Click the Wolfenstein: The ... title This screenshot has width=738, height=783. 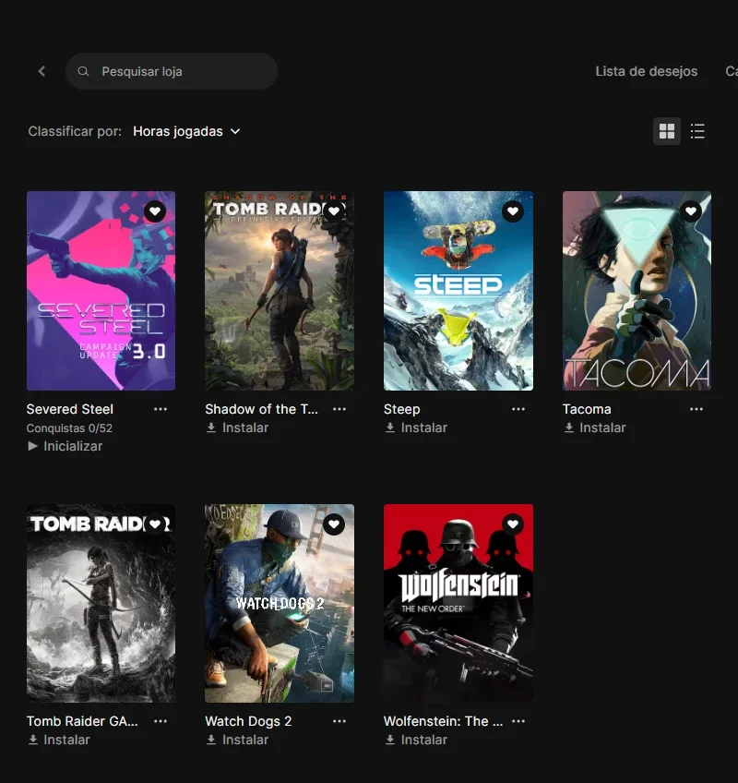tap(443, 721)
